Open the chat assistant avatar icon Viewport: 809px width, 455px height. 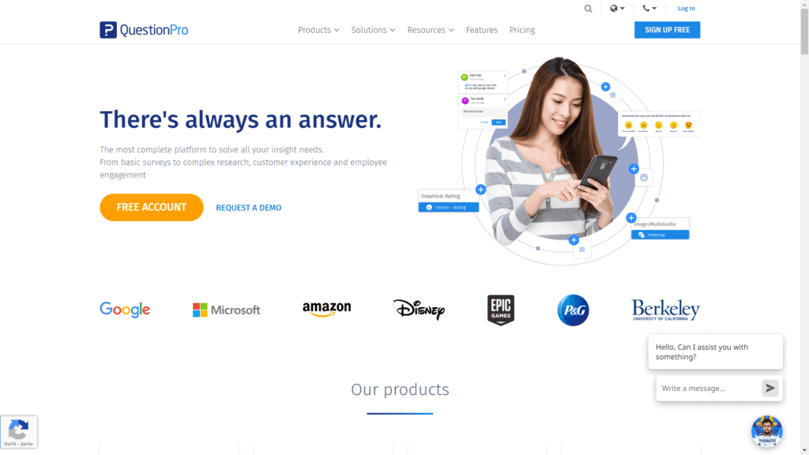(766, 431)
